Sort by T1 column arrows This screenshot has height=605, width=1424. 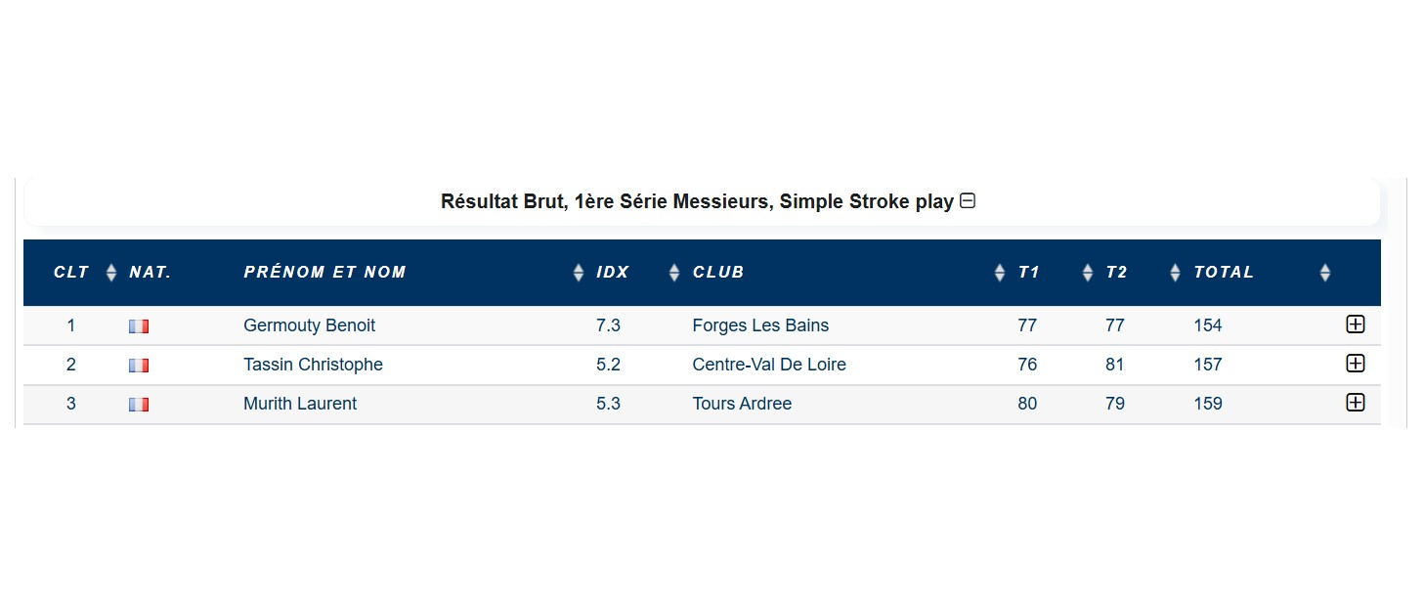[x=1087, y=273]
